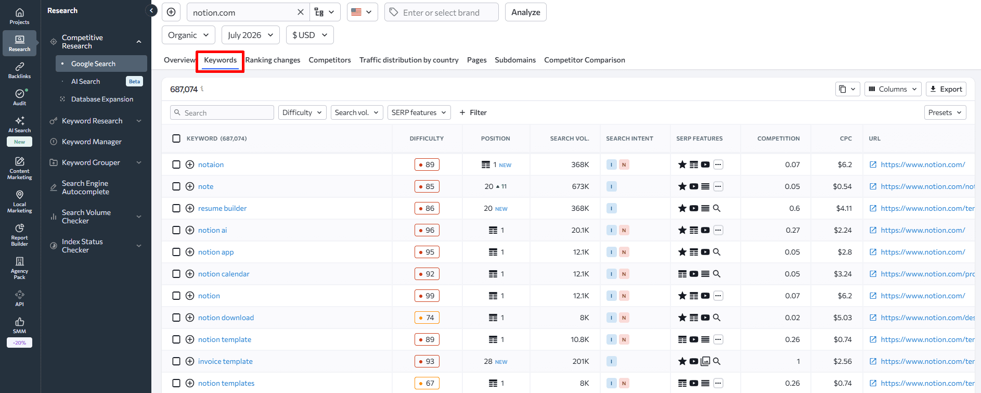Expand the Keyword Research menu
981x393 pixels.
[x=96, y=121]
